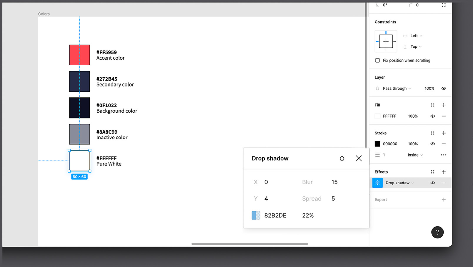Viewport: 473px width, 267px height.
Task: Open the Pass through blend mode menu
Action: [x=394, y=88]
